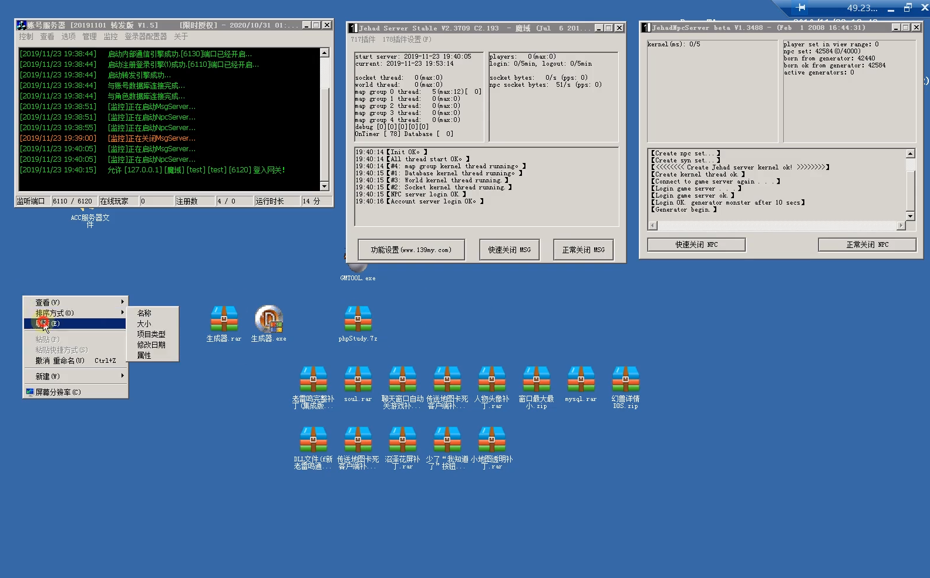930x578 pixels.
Task: Click the pin icon in top connection bar
Action: [x=801, y=8]
